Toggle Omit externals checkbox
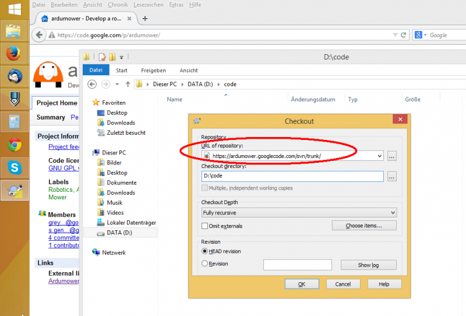 (x=204, y=226)
